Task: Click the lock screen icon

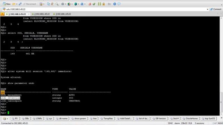Action: 104,4
